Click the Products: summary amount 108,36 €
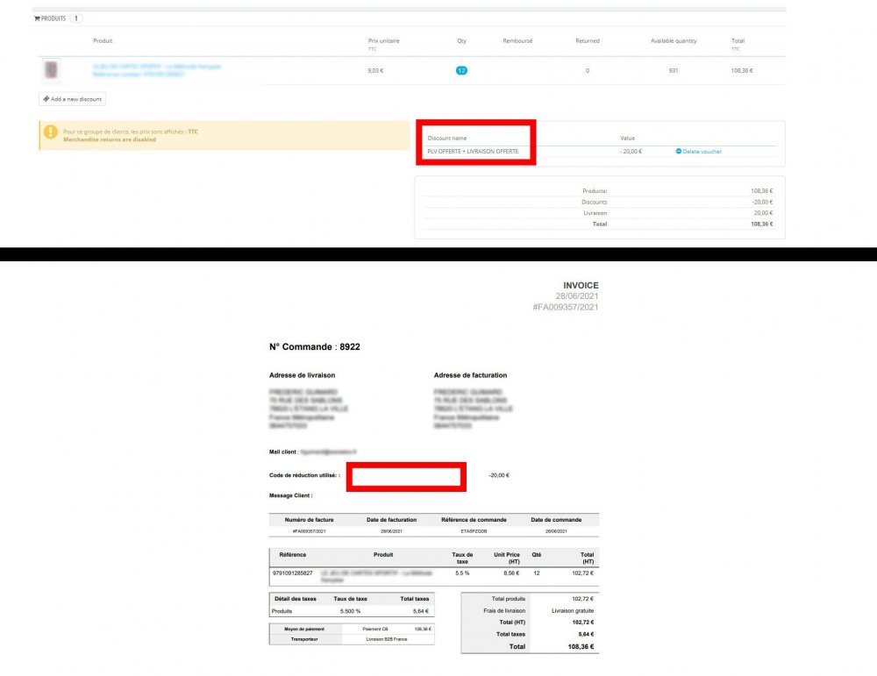 [762, 191]
